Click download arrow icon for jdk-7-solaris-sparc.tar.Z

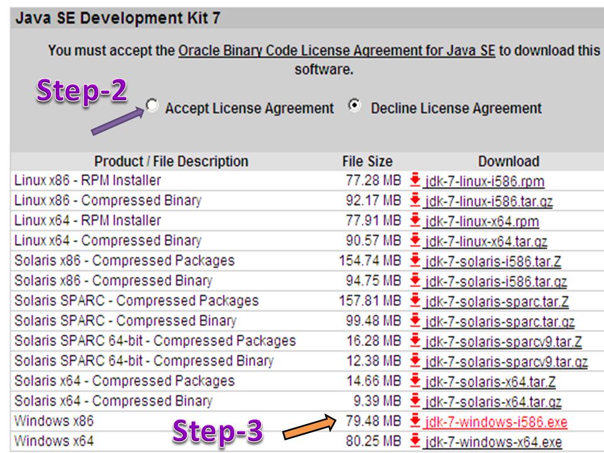(x=415, y=300)
